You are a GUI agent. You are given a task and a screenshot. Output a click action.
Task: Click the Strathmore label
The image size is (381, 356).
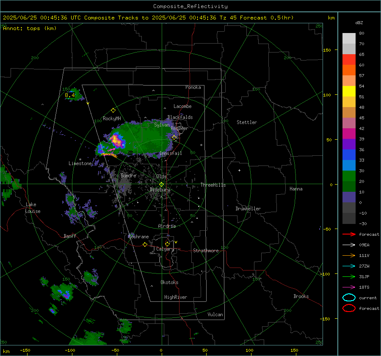[x=206, y=251]
